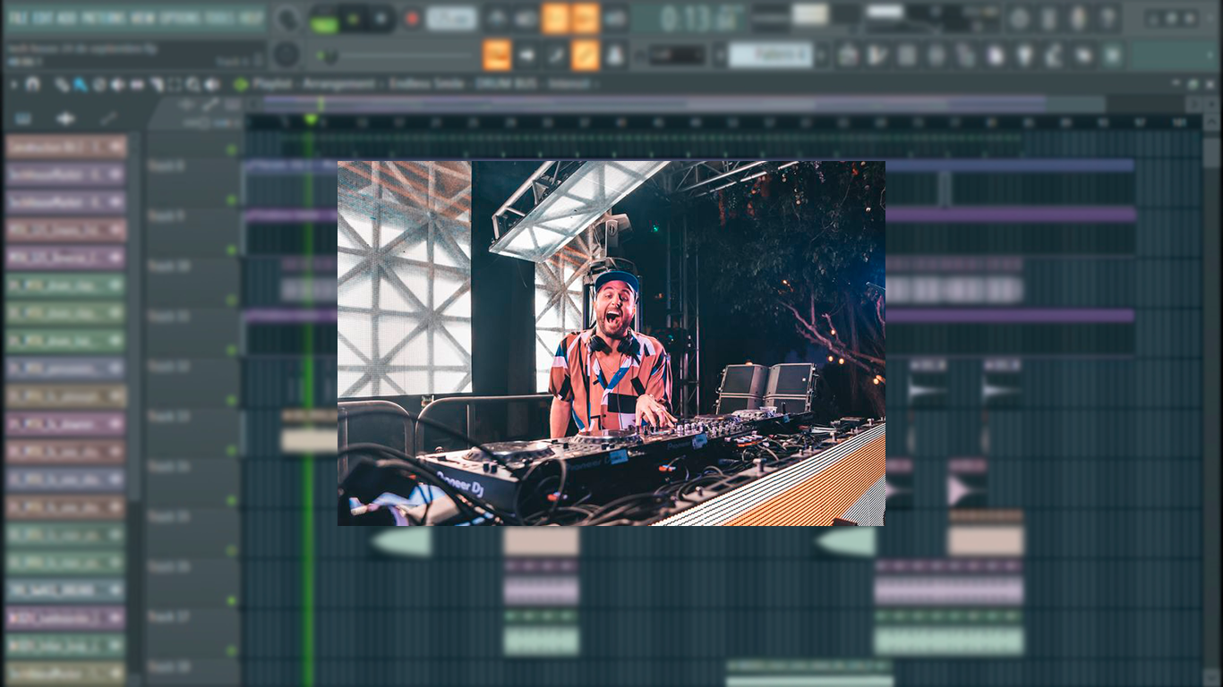Show patterns in the picker panel

(23, 118)
